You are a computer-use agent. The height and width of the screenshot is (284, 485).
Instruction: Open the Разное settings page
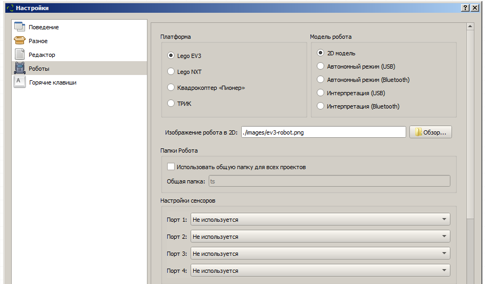pos(79,41)
